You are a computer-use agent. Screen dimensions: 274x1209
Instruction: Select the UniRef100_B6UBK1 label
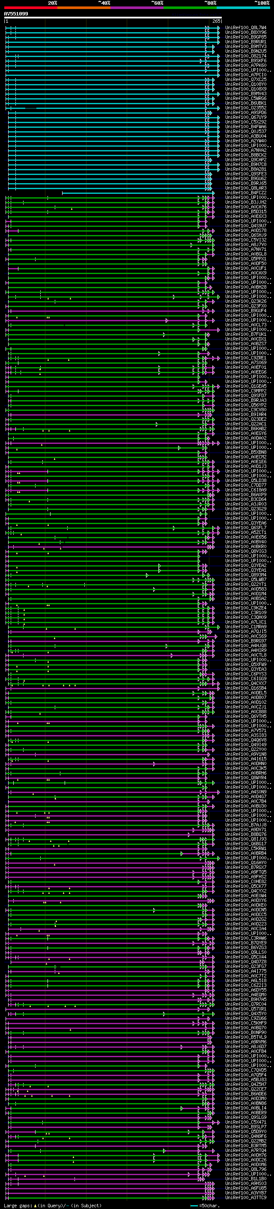(x=246, y=103)
